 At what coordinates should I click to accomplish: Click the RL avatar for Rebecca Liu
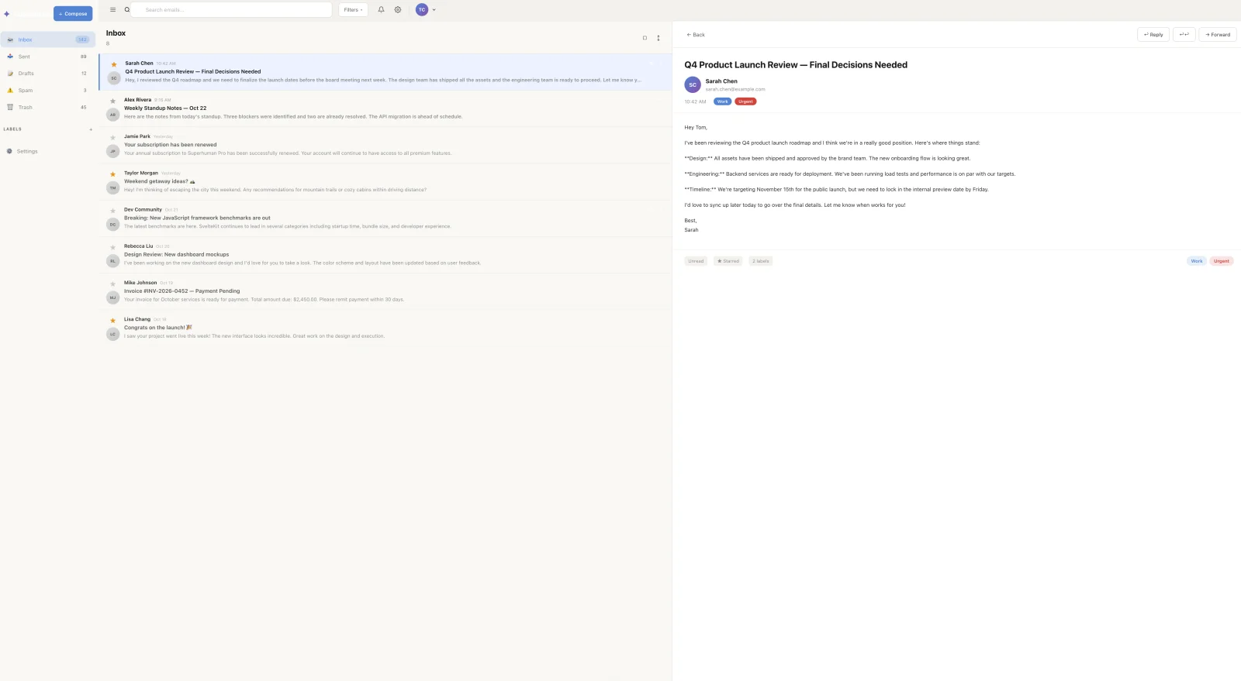pyautogui.click(x=112, y=261)
